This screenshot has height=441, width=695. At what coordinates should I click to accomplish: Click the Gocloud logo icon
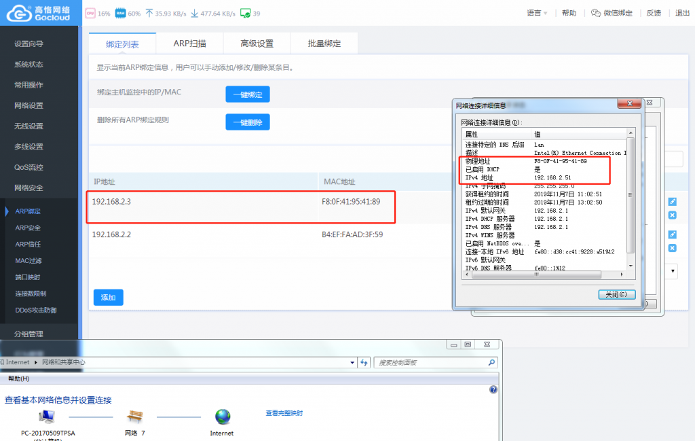tap(19, 13)
